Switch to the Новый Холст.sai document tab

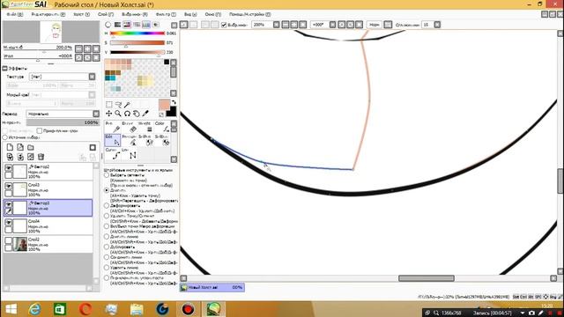coord(212,288)
